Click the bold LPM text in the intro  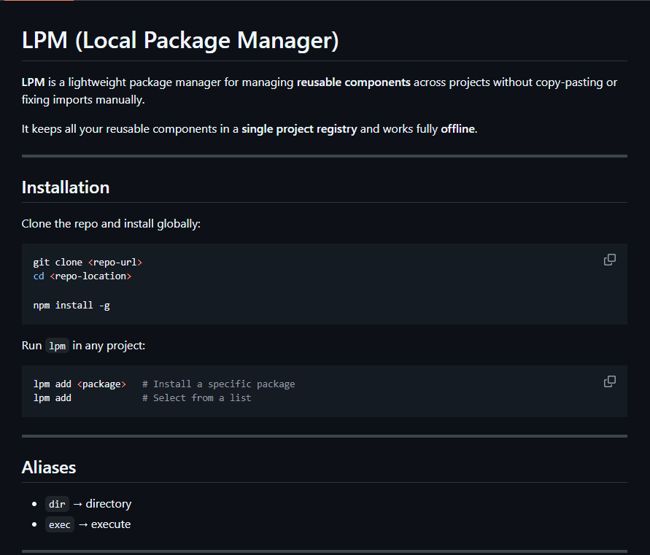(x=32, y=82)
